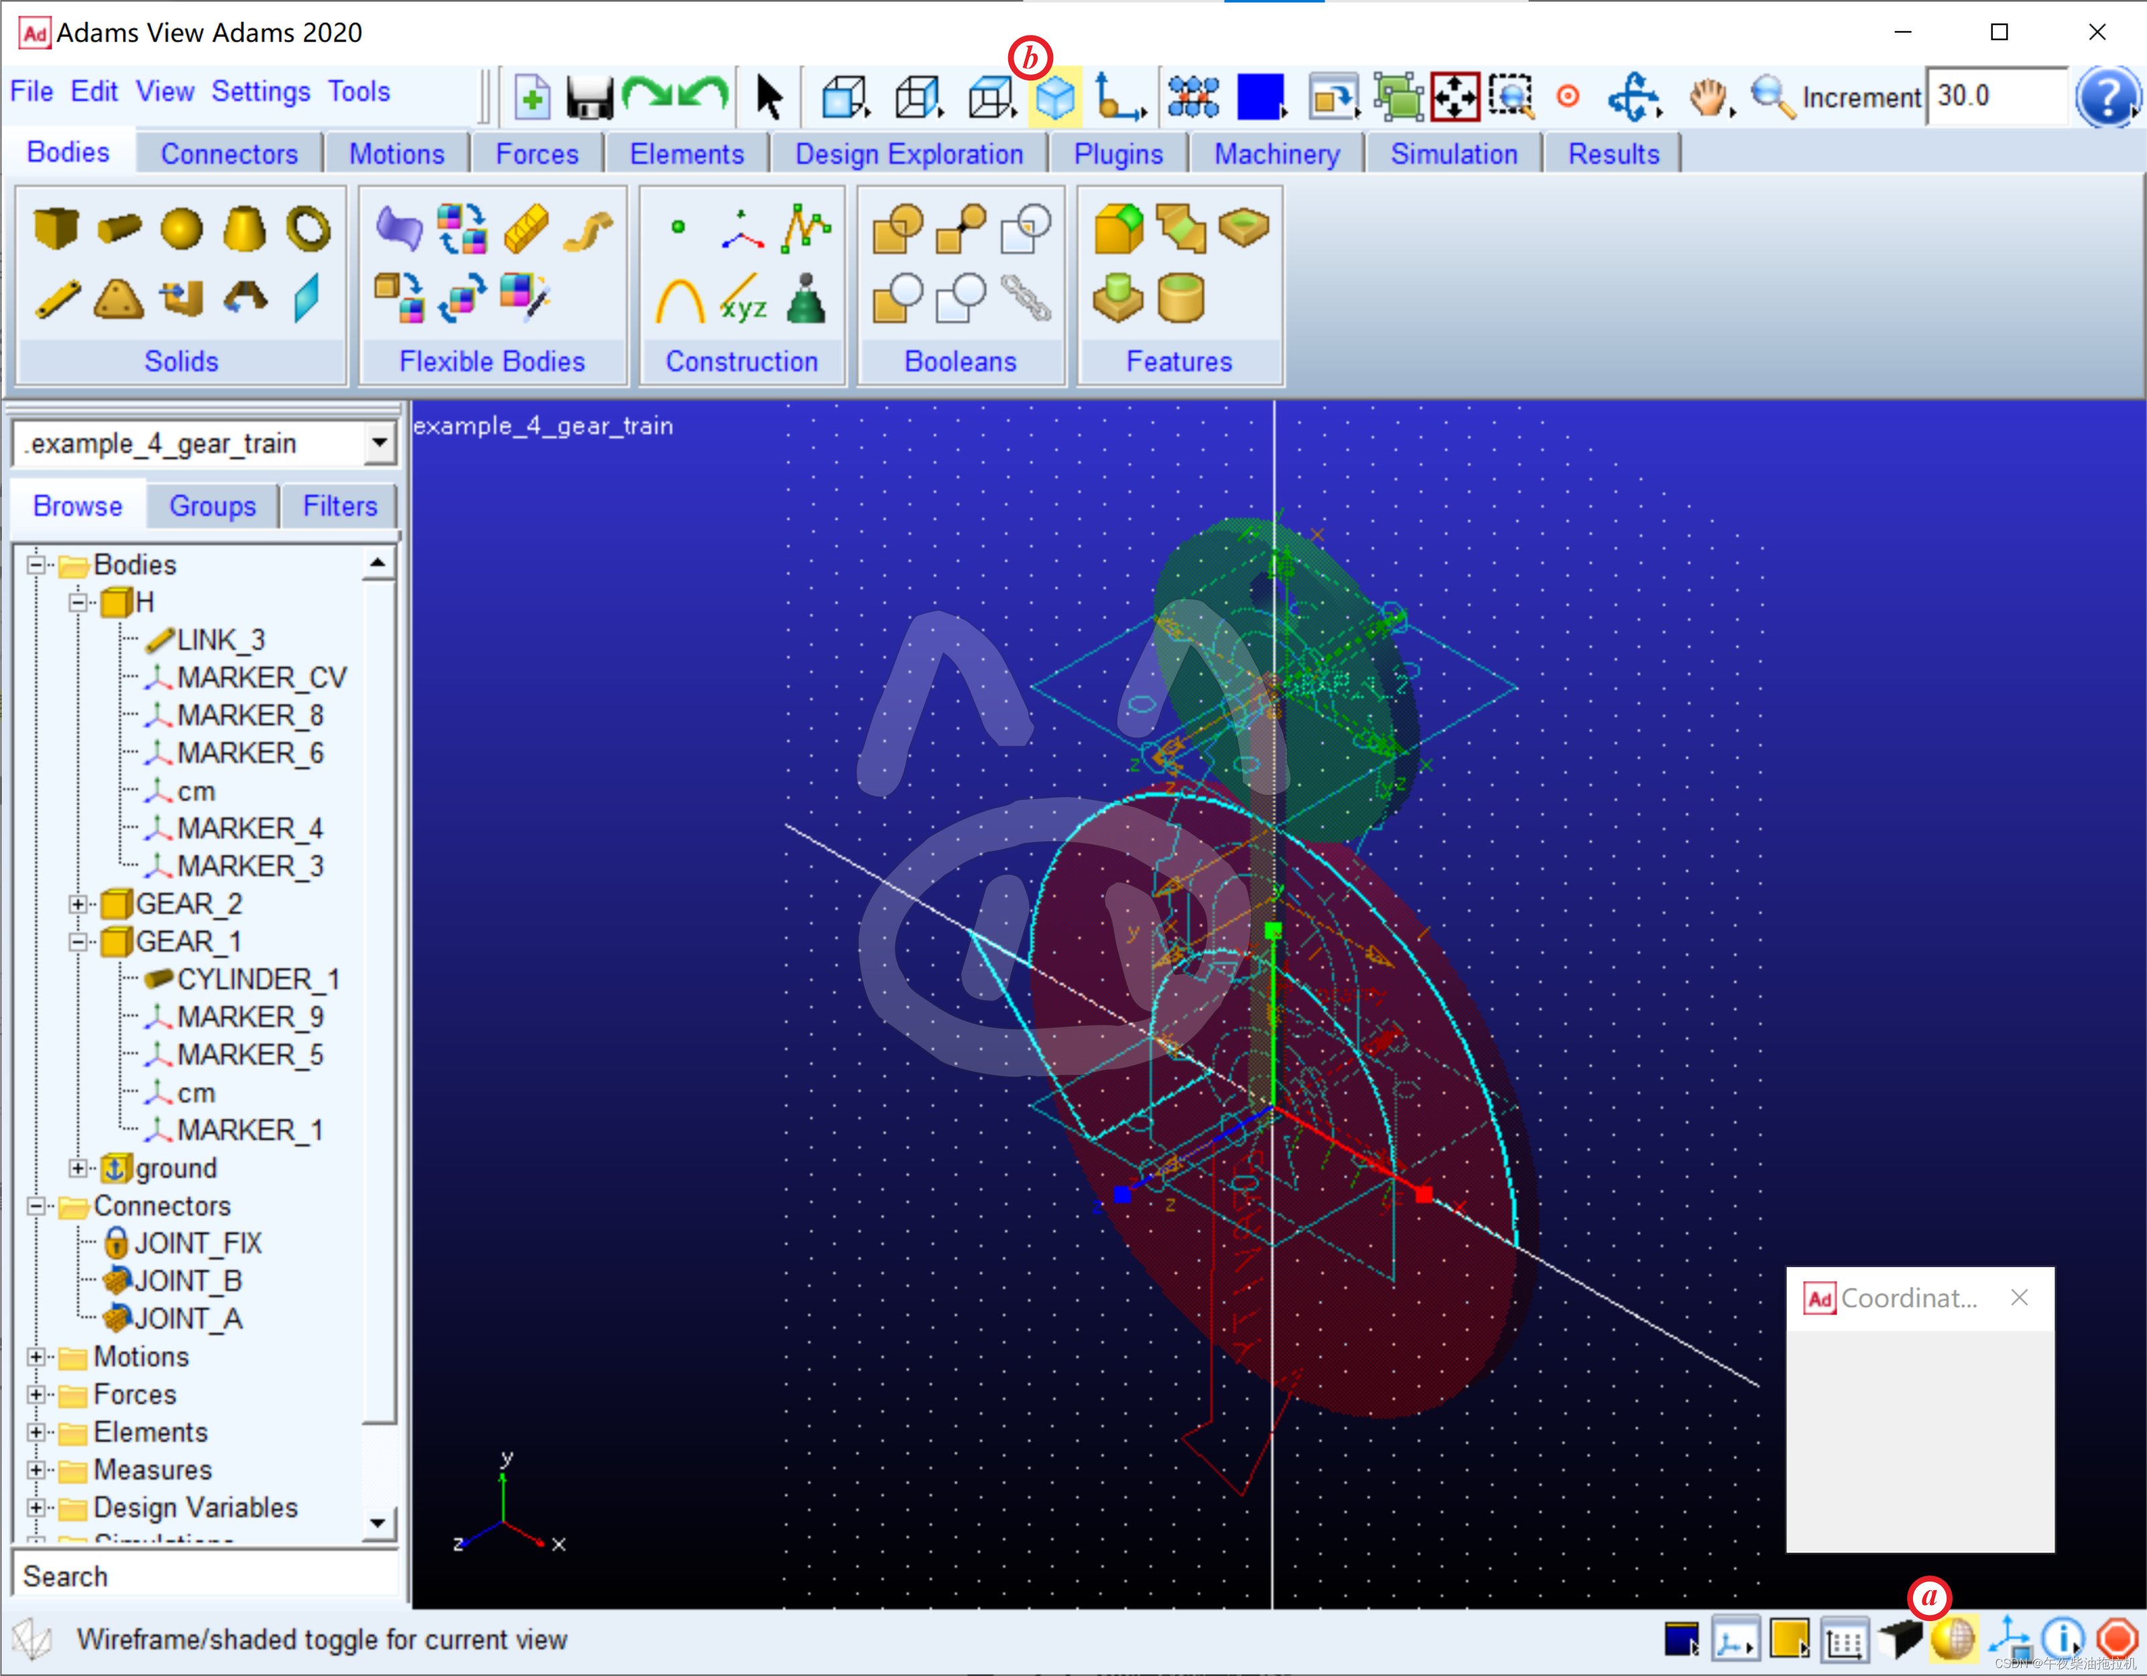The image size is (2147, 1676).
Task: Create a torus solid
Action: [309, 228]
